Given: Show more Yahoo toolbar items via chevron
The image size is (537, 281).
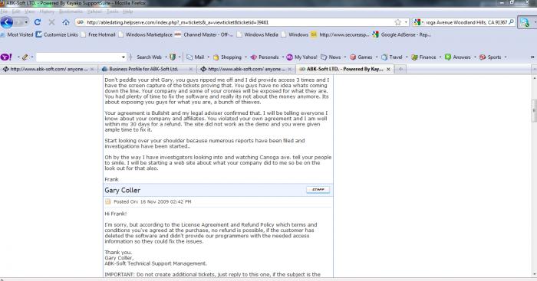Looking at the screenshot, I should click(532, 57).
